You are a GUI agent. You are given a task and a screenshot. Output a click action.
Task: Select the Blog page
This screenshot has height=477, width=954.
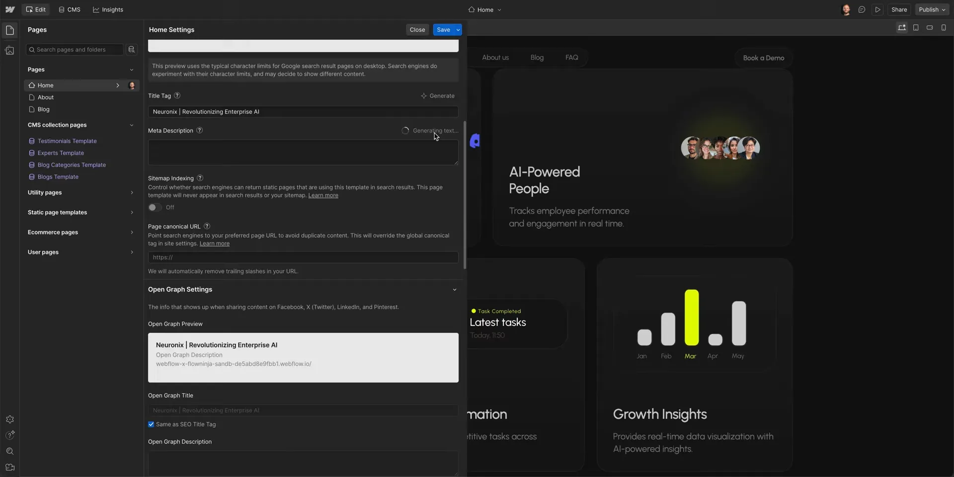point(44,109)
